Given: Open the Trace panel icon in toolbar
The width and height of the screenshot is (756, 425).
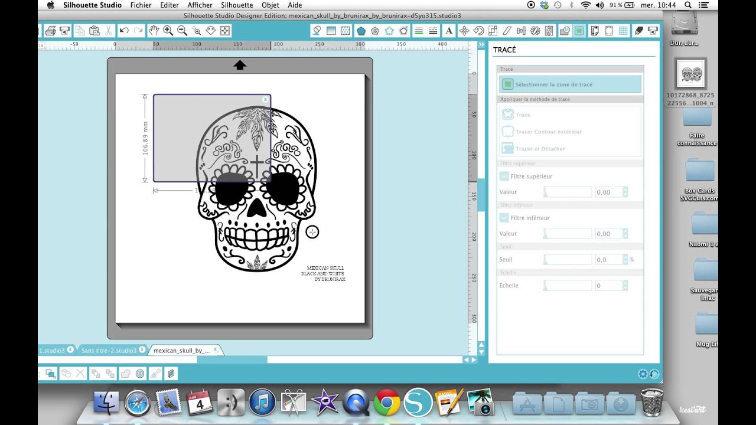Looking at the screenshot, I should pos(579,31).
